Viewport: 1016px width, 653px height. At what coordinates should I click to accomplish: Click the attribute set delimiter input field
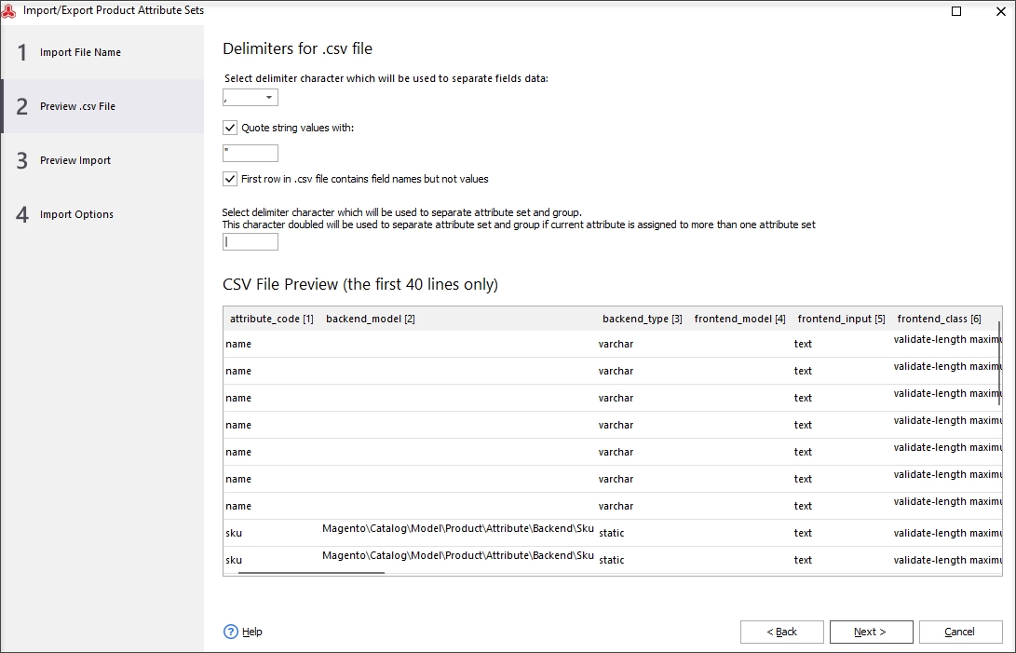[251, 242]
